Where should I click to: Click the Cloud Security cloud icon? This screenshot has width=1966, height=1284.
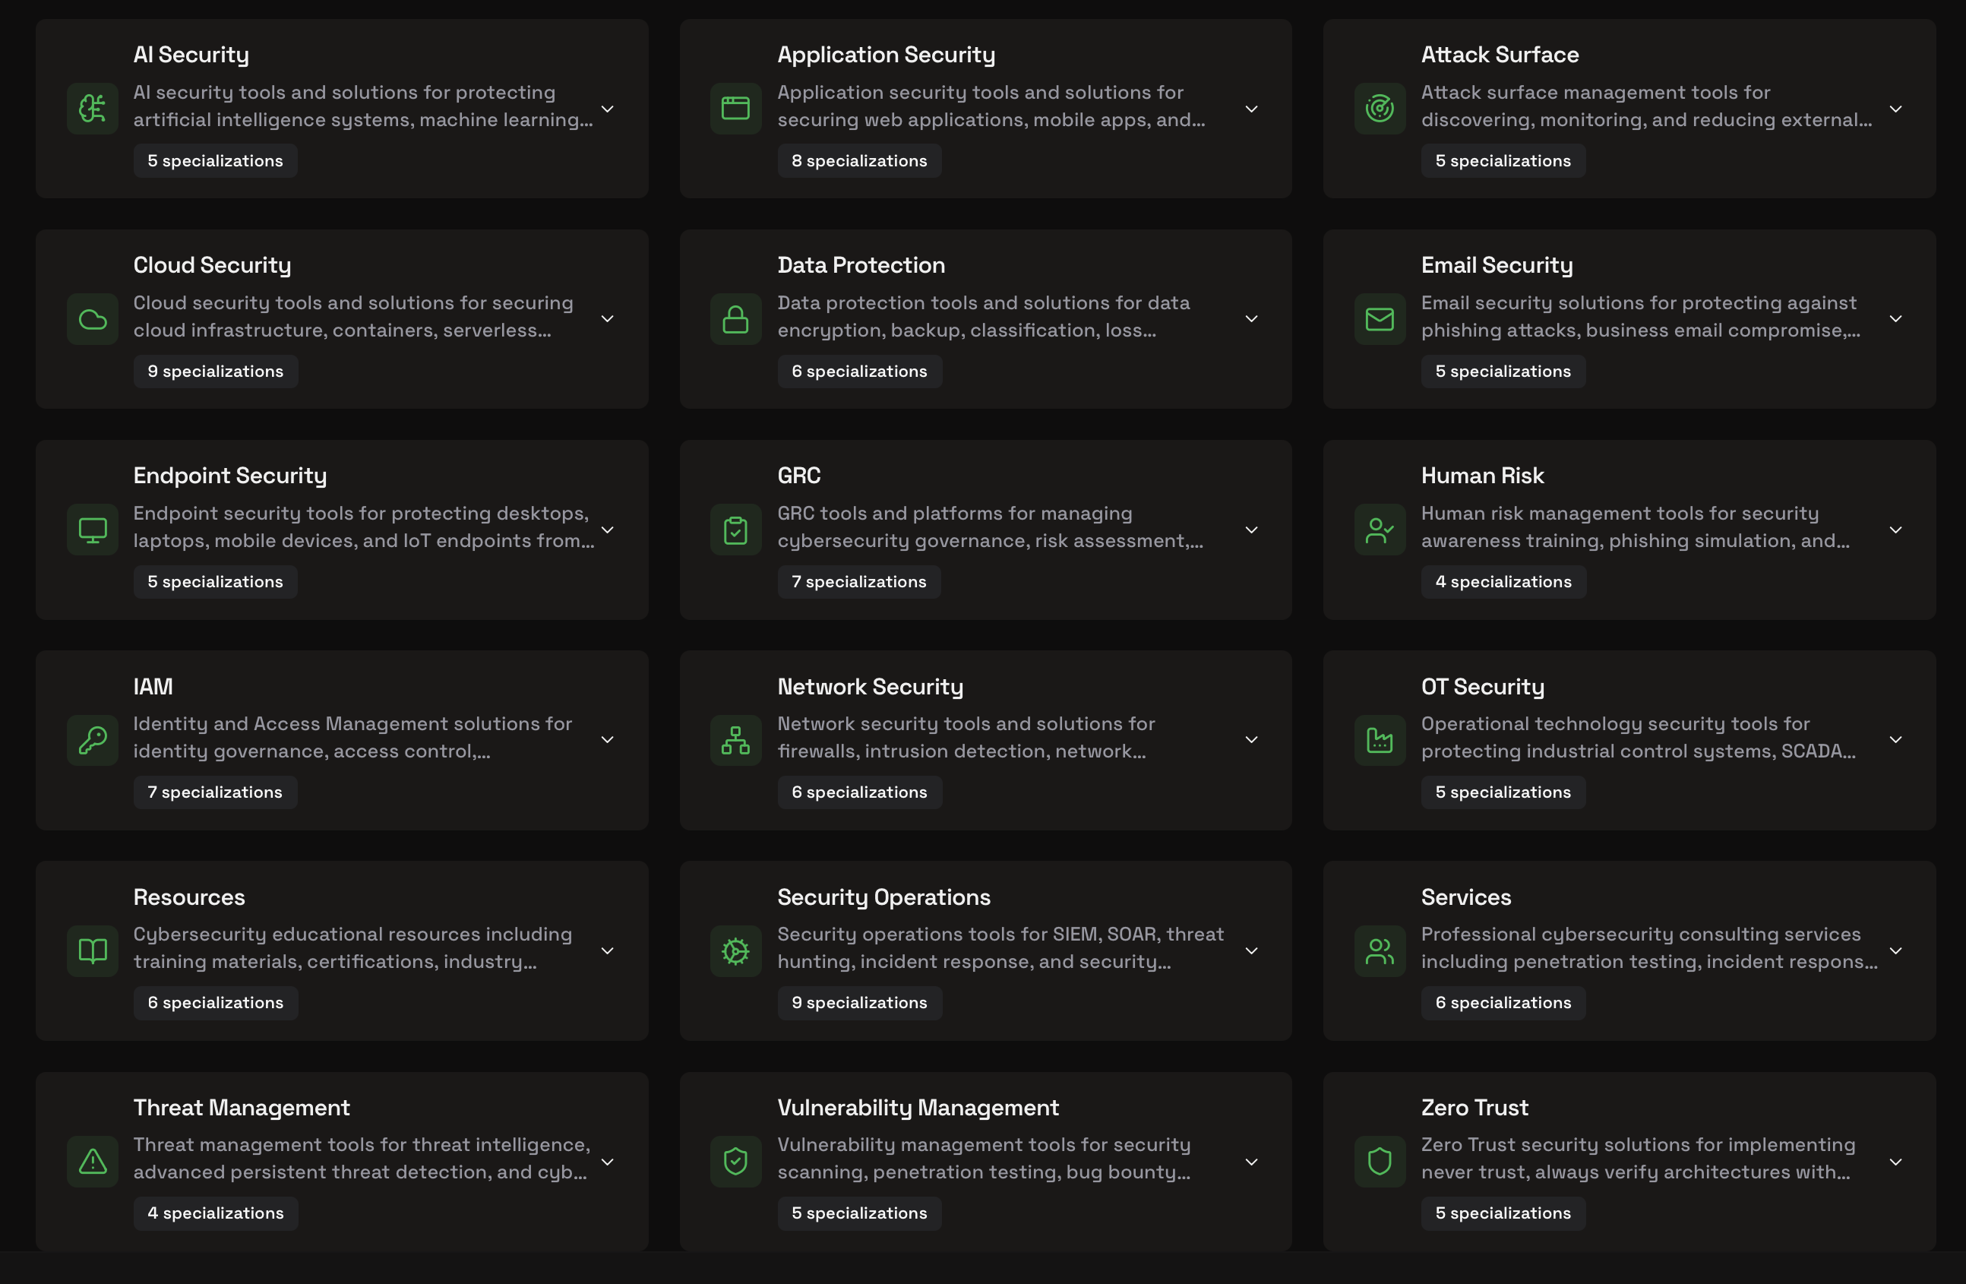(x=92, y=319)
